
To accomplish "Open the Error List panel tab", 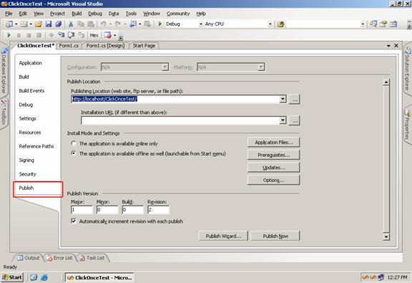I will click(59, 258).
